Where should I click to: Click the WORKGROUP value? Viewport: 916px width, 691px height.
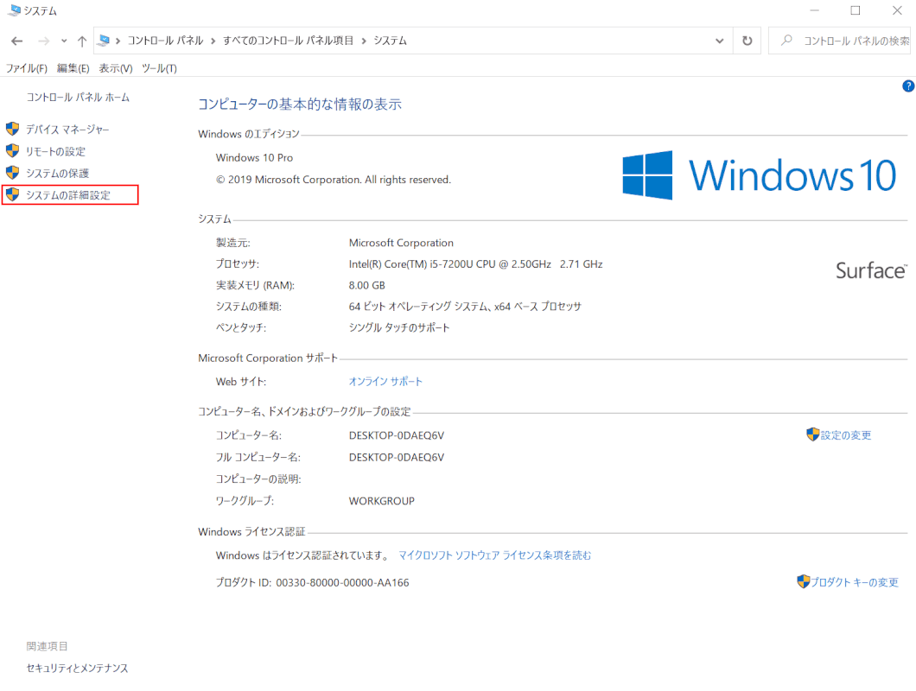click(x=381, y=501)
